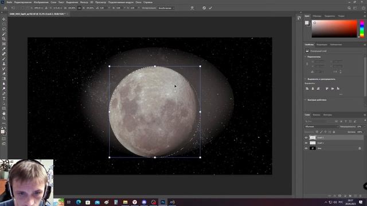The height and width of the screenshot is (206, 367).
Task: Select the Horizontal Type tool
Action: (4, 98)
